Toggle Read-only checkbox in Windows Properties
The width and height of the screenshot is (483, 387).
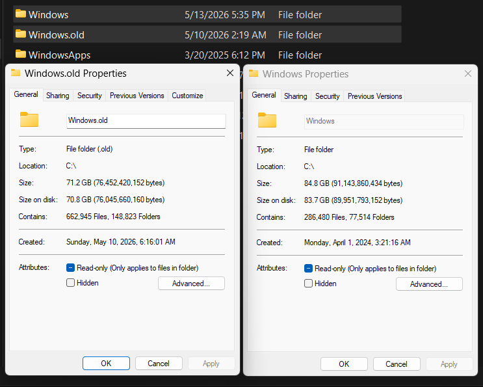[308, 268]
